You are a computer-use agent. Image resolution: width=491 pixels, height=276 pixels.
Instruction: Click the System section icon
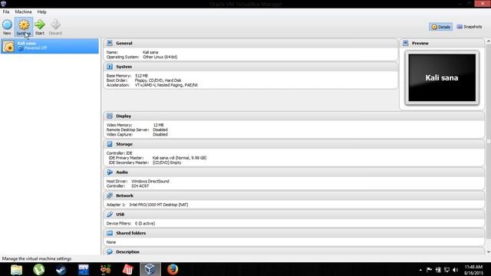pos(110,67)
